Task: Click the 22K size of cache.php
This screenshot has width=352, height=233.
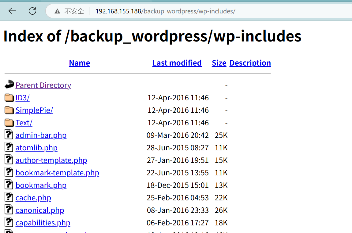Action: point(221,198)
